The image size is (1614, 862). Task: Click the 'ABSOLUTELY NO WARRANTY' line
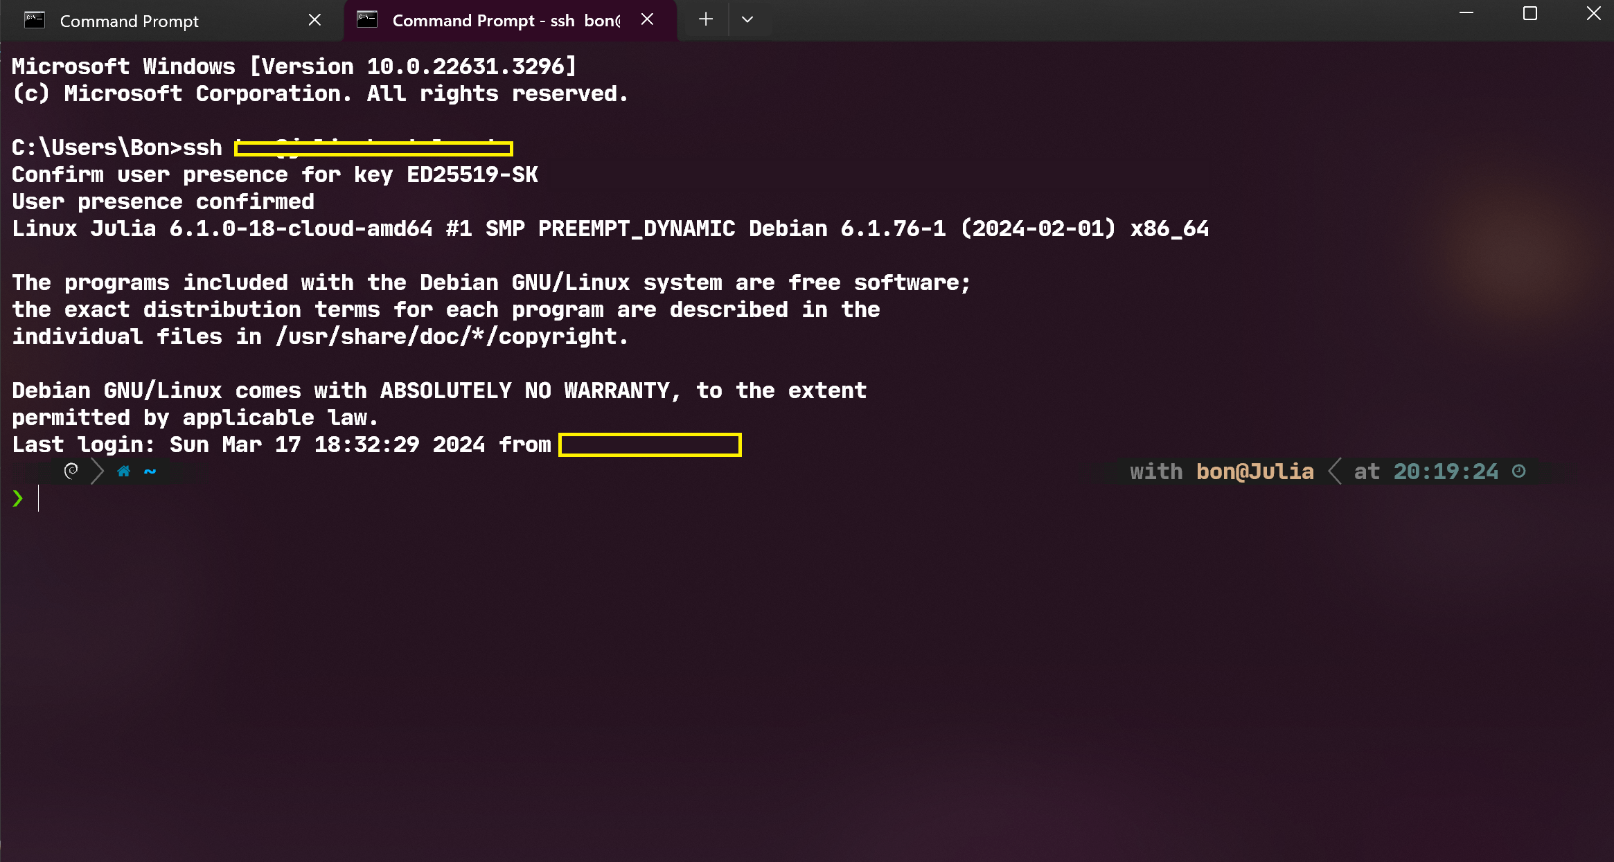439,391
